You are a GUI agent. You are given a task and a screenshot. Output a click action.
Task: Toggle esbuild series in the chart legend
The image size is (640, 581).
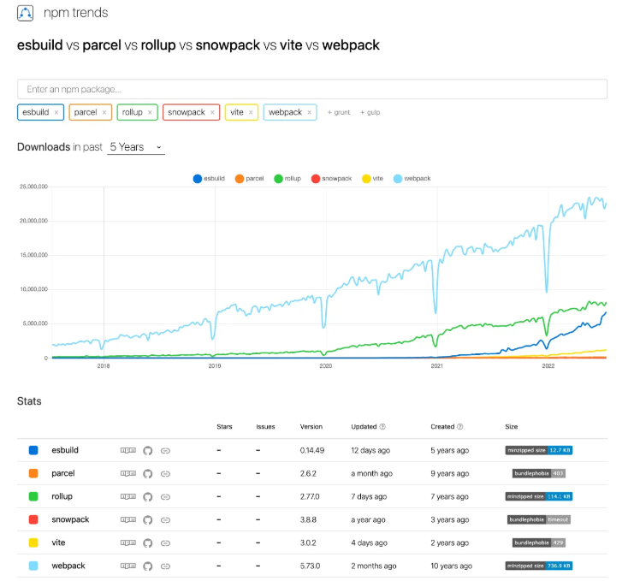point(209,179)
